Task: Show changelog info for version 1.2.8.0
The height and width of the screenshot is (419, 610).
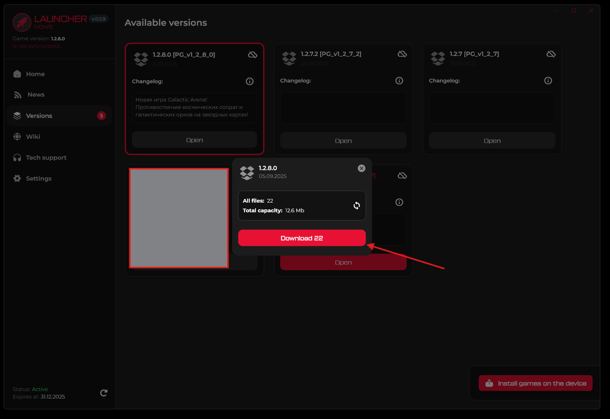Action: [250, 81]
